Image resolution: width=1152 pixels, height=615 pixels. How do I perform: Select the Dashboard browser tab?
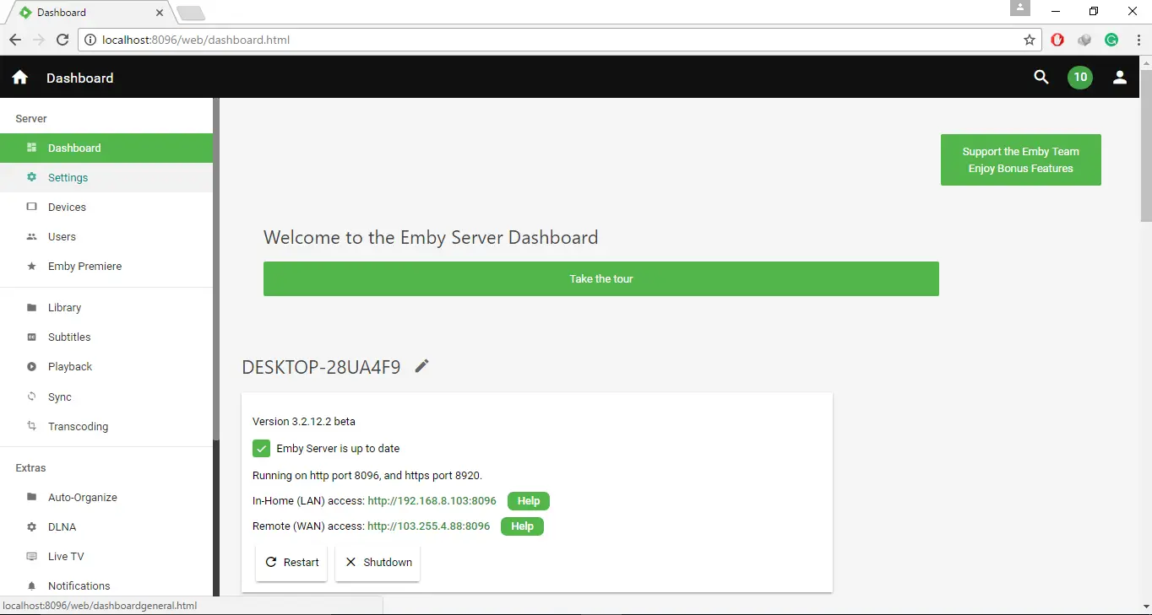coord(90,13)
